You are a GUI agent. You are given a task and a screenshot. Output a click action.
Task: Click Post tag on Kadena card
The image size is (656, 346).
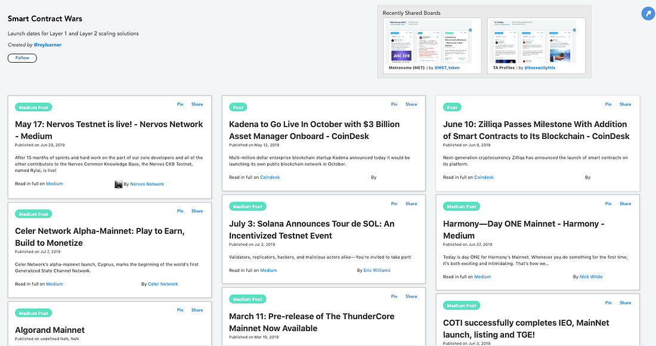(238, 107)
